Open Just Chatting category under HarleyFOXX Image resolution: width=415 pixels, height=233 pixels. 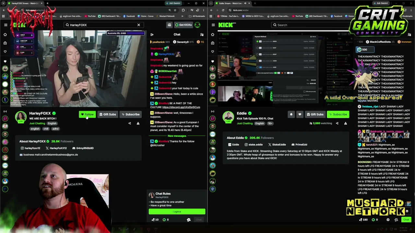tap(37, 123)
